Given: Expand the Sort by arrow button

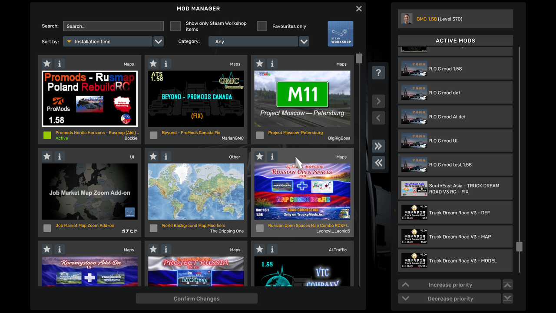Looking at the screenshot, I should [x=159, y=41].
